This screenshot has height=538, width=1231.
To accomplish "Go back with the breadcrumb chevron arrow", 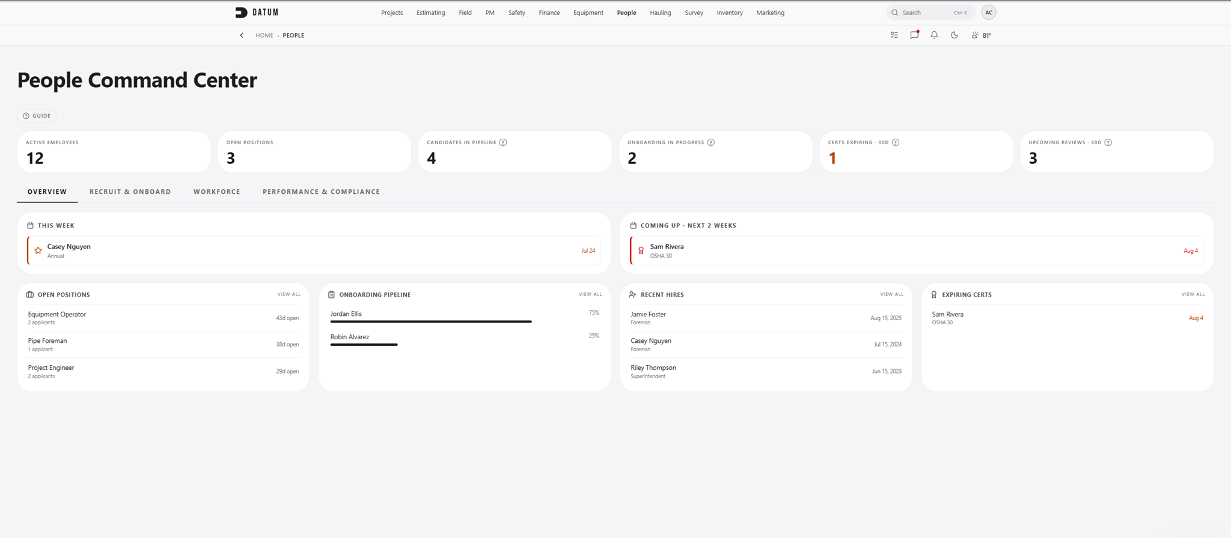I will click(242, 35).
